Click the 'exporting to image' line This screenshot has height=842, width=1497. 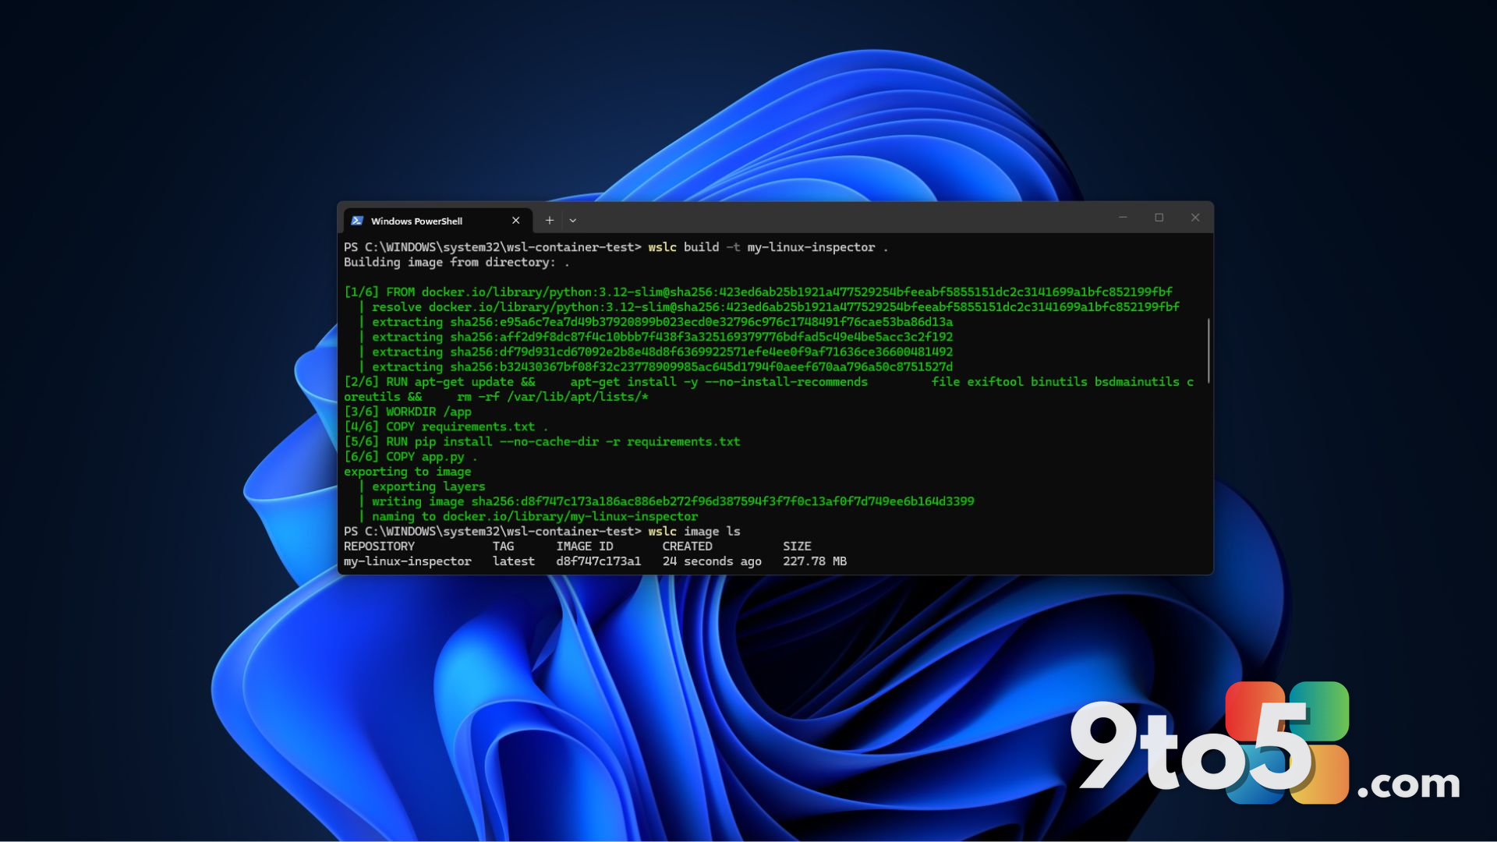(408, 472)
